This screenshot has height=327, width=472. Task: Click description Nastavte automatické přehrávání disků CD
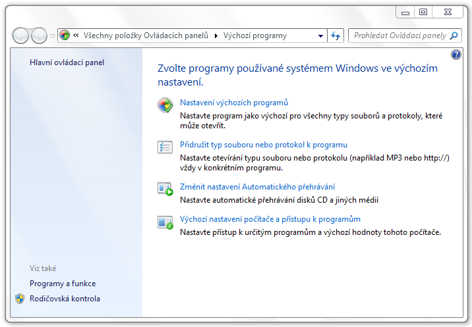pyautogui.click(x=279, y=200)
